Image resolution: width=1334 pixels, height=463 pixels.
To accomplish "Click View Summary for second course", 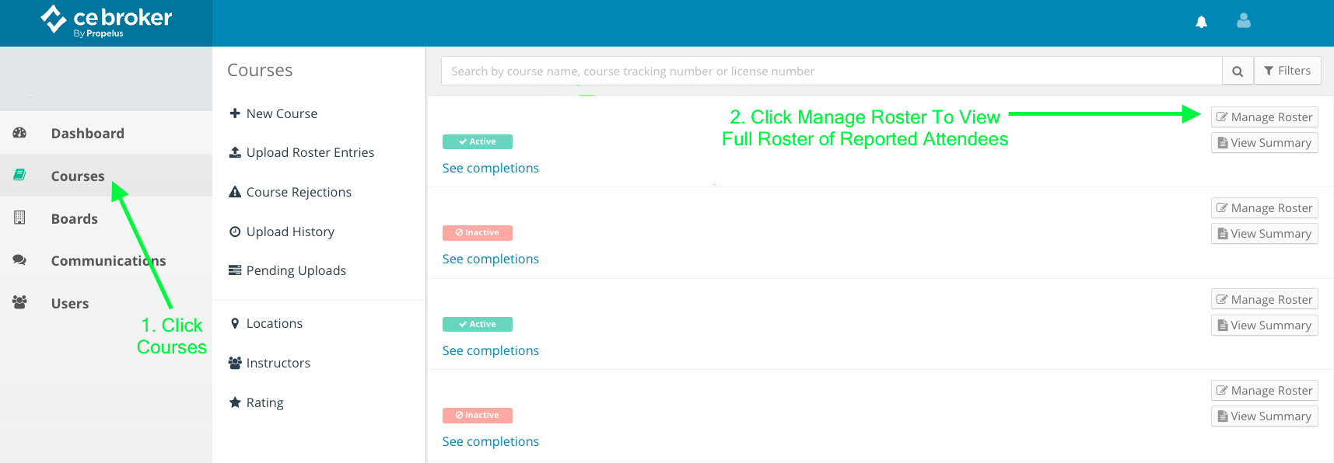I will pyautogui.click(x=1264, y=234).
